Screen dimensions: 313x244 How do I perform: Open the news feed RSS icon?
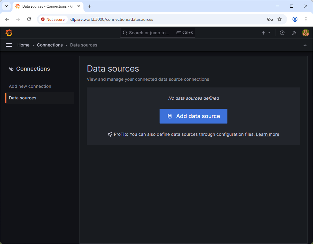click(294, 33)
